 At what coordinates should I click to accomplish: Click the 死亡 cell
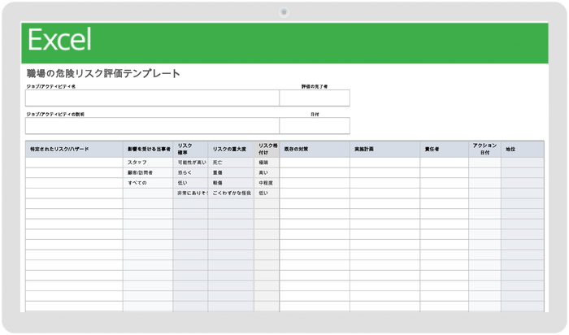(x=231, y=163)
